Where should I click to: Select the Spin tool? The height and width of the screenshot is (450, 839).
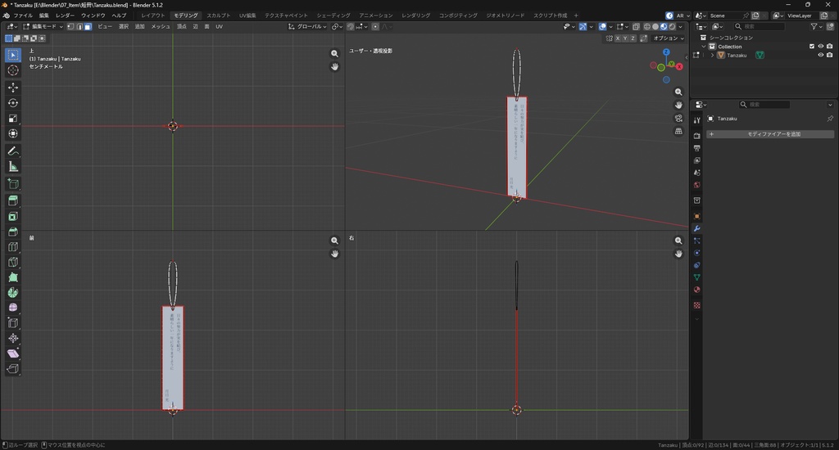(x=13, y=292)
